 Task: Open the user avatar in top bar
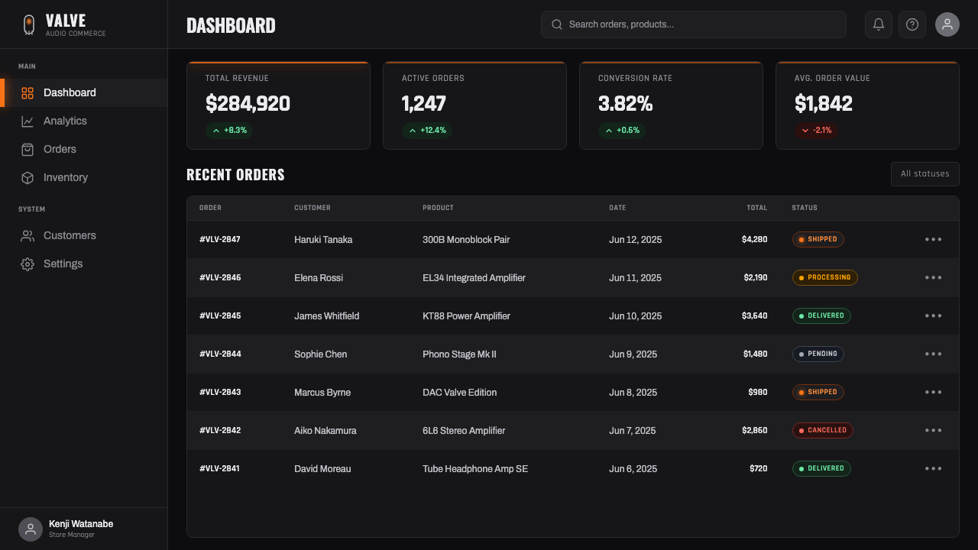[x=947, y=24]
